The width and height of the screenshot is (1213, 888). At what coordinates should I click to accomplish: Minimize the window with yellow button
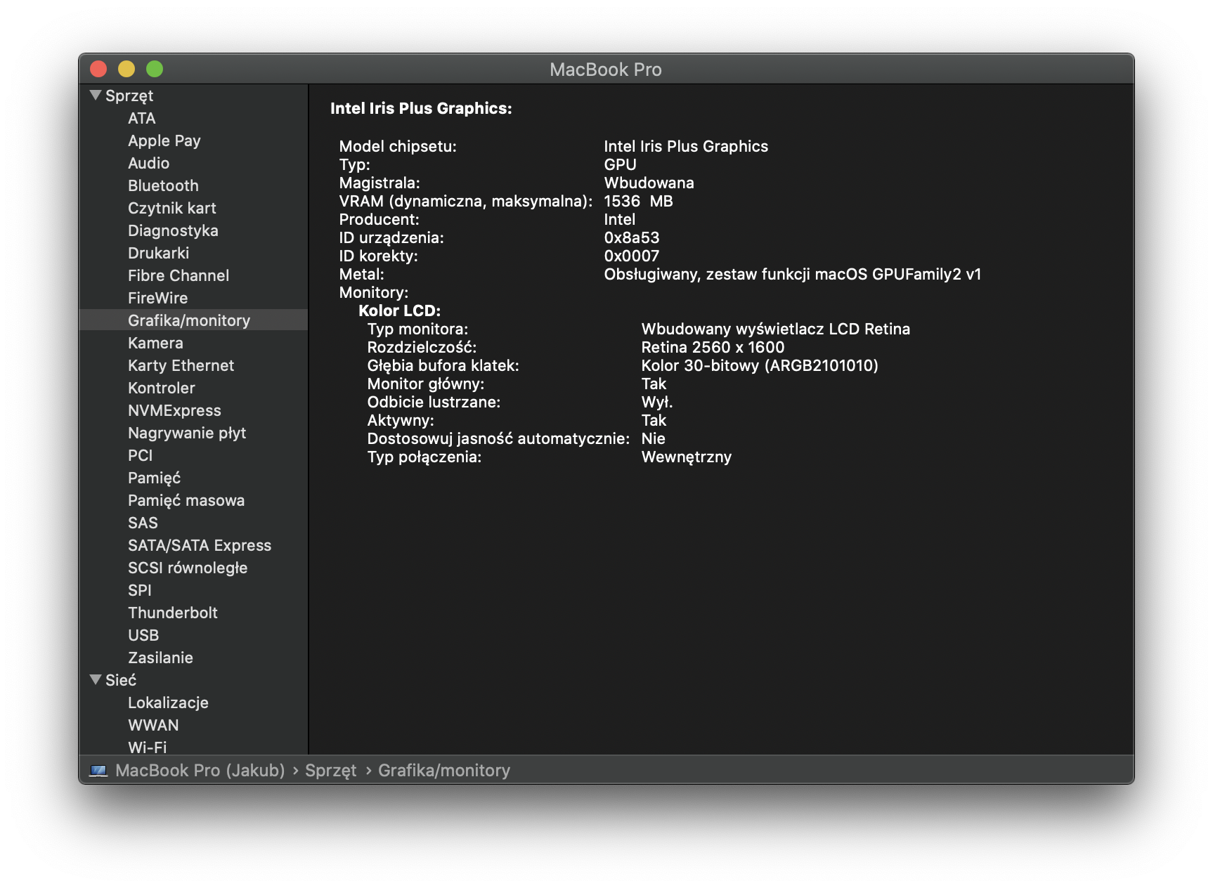tap(127, 69)
